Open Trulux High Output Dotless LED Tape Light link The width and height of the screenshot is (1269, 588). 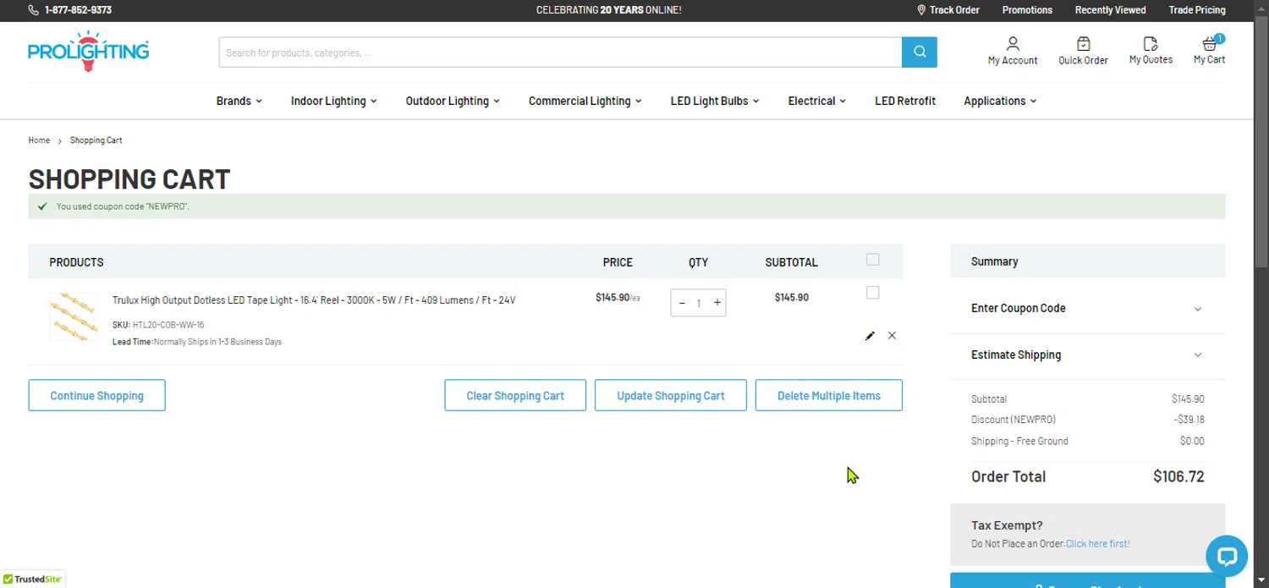pyautogui.click(x=314, y=300)
